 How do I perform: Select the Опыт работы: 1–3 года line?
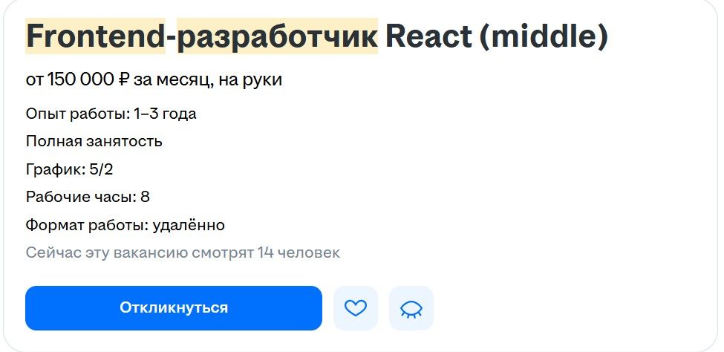111,114
